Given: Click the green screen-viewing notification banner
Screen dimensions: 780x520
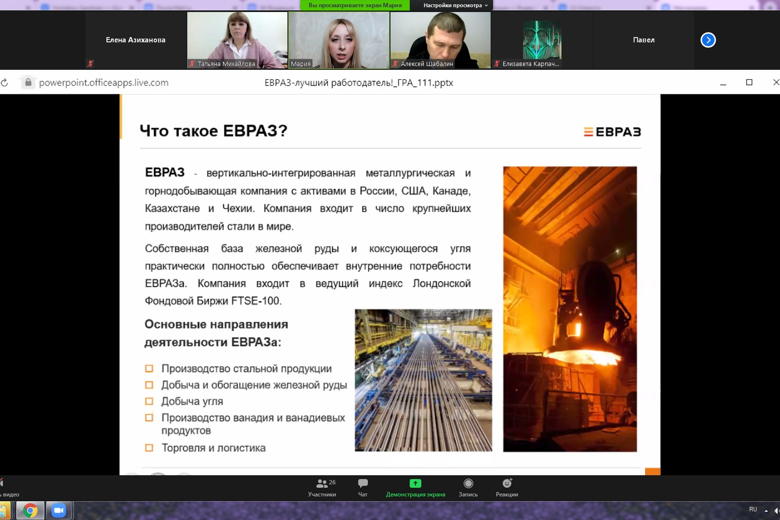Looking at the screenshot, I should 355,5.
